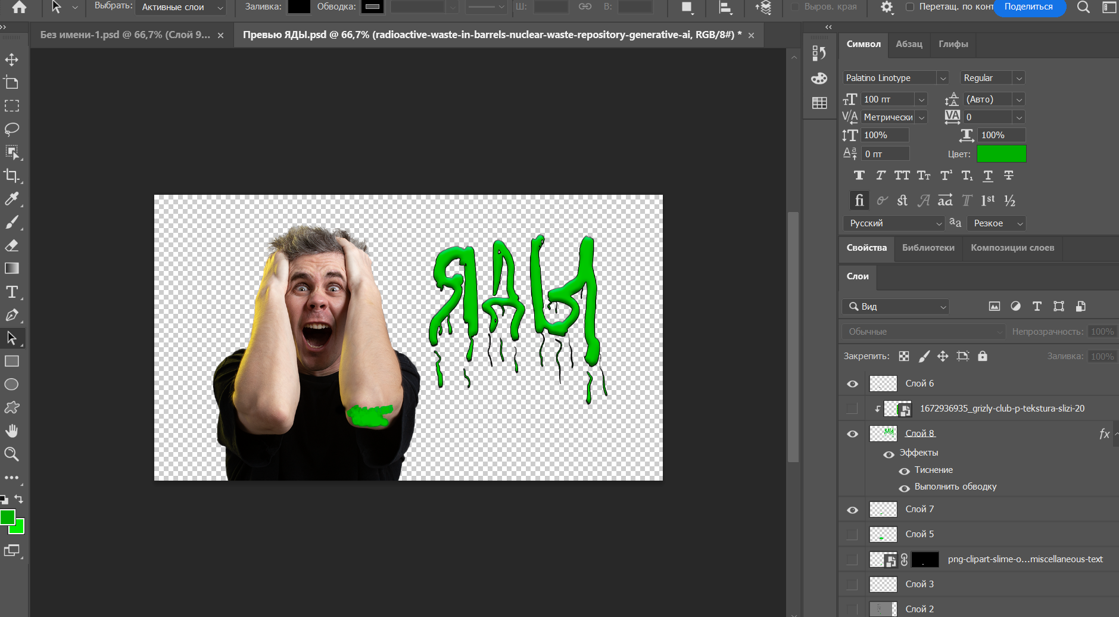Show the hidden Слой 5 layer
Image resolution: width=1119 pixels, height=617 pixels.
point(852,534)
